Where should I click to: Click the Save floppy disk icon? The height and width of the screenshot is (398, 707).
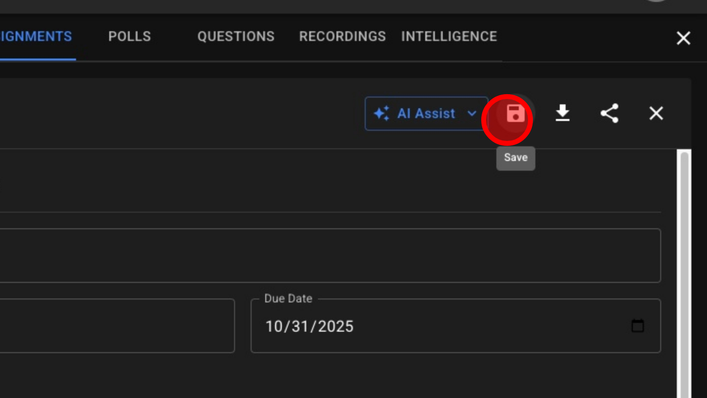point(515,113)
